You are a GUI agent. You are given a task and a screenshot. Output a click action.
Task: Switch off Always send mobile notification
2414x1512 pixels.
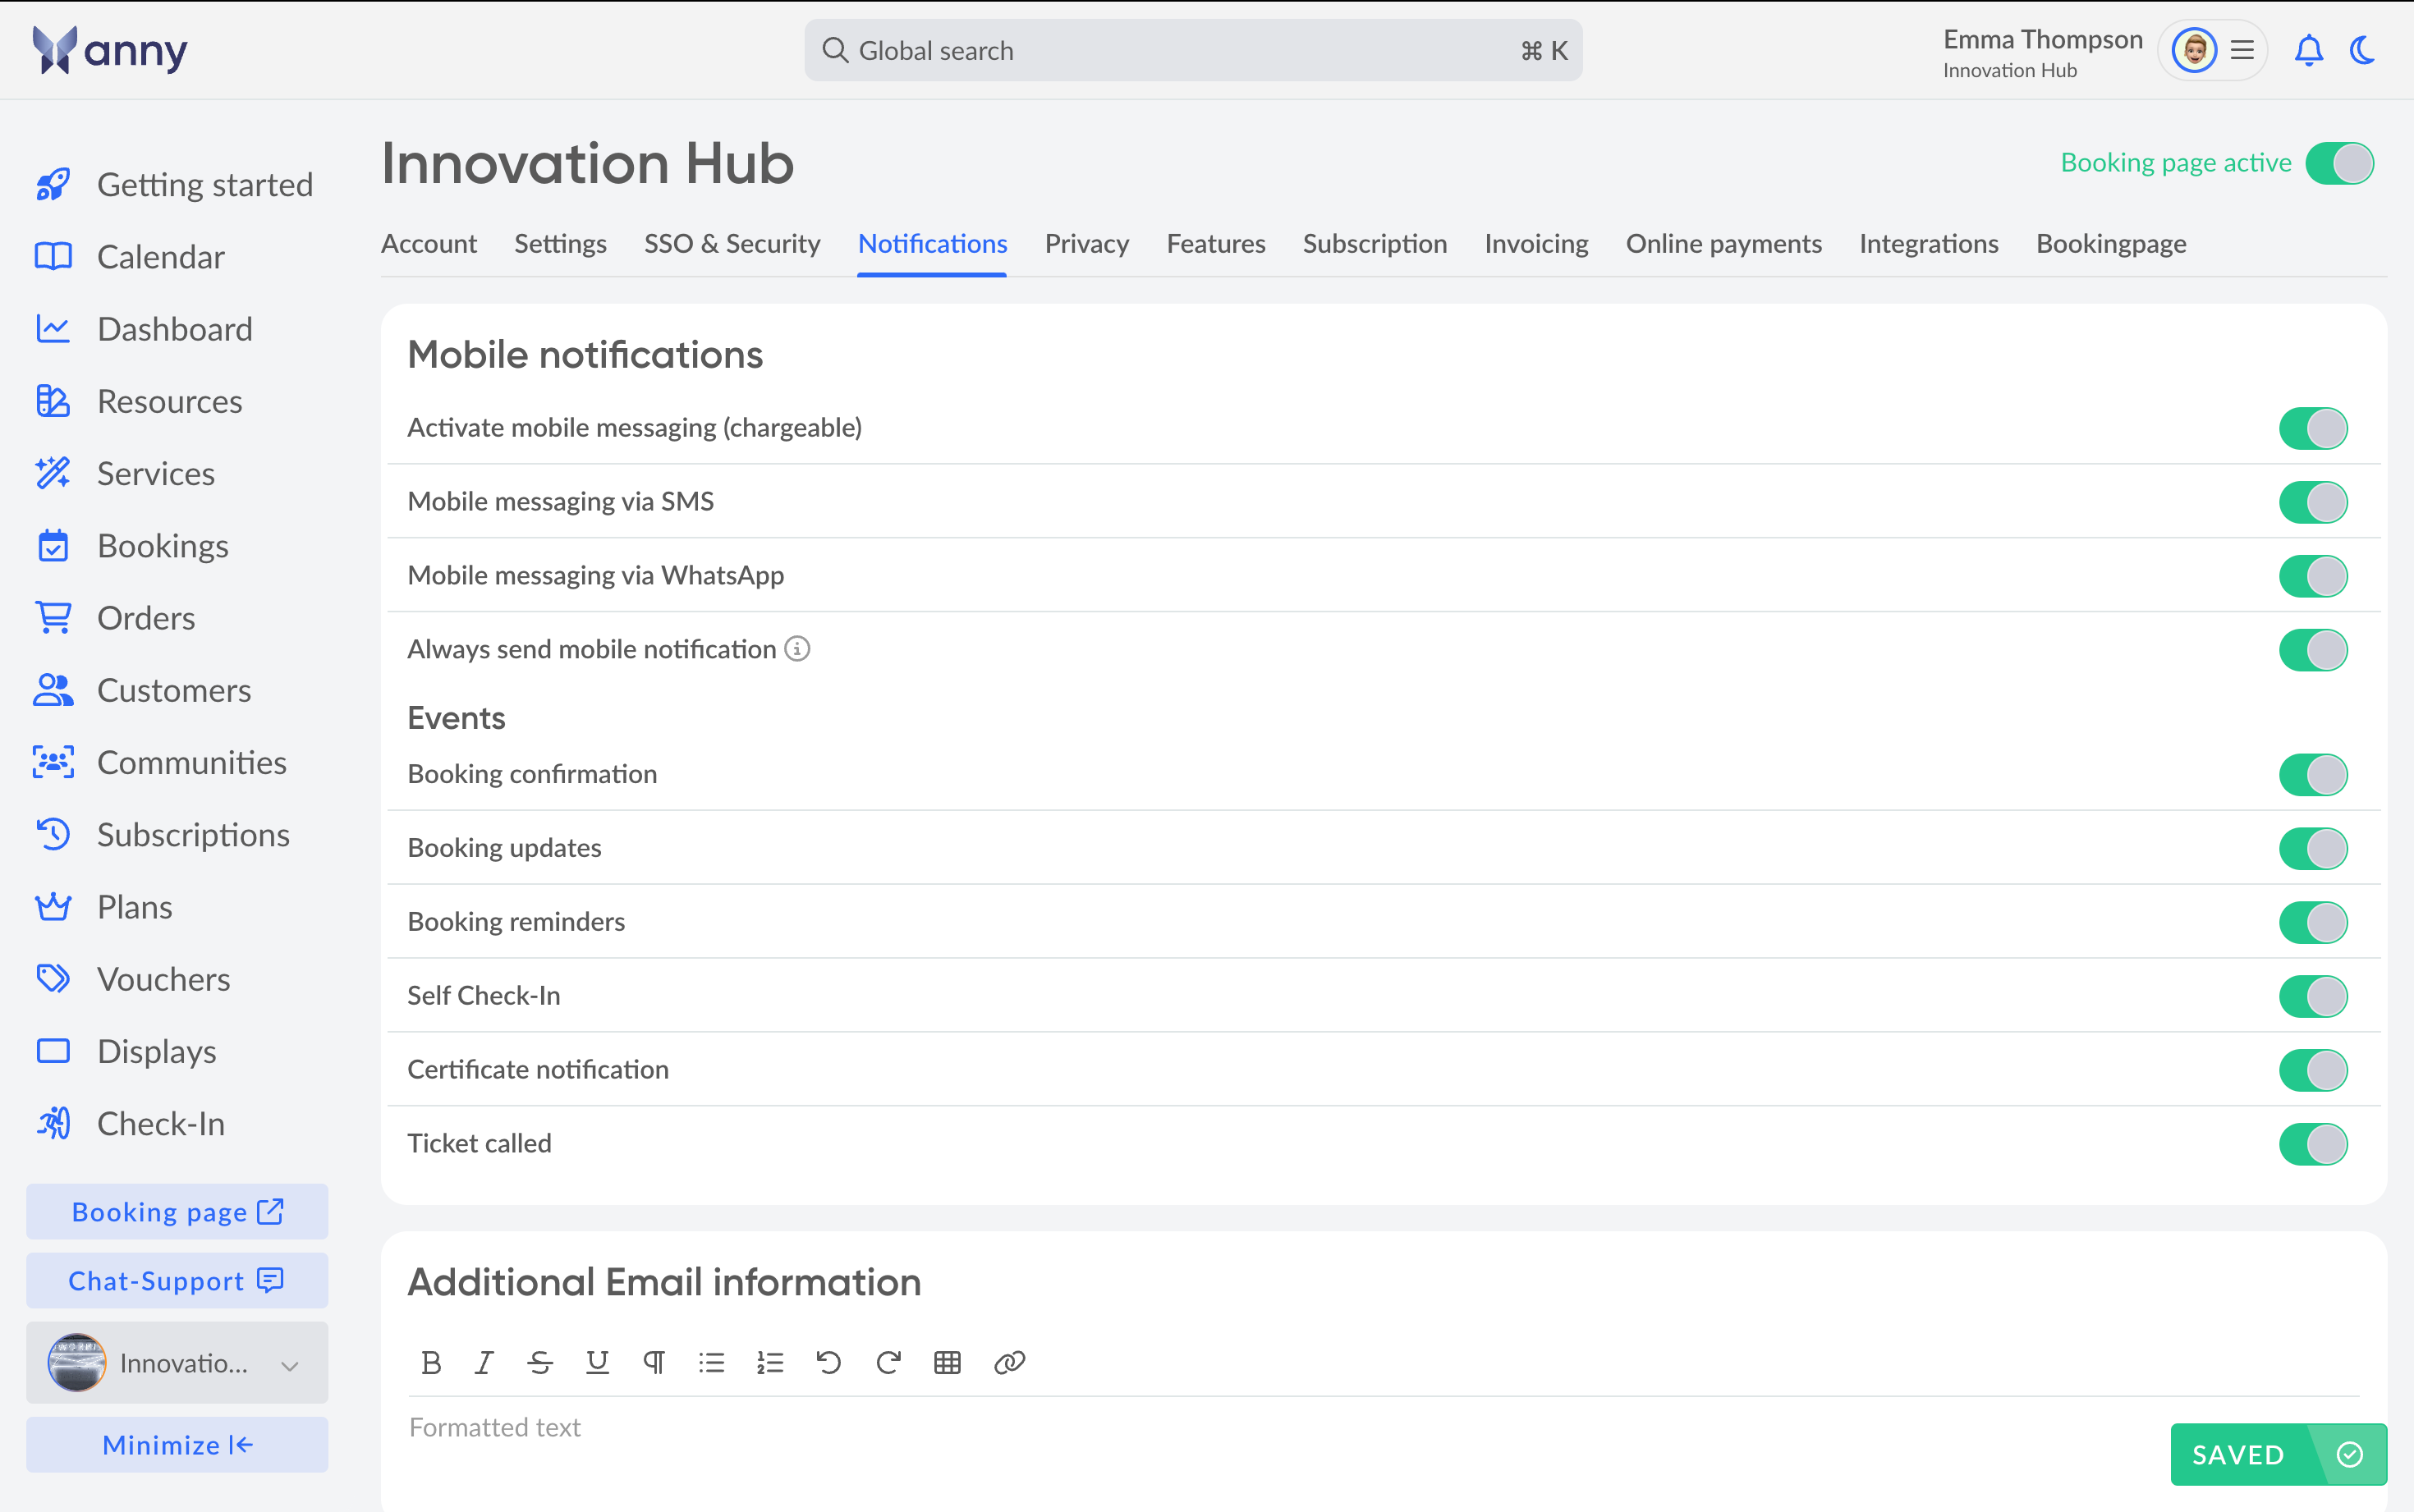2313,650
